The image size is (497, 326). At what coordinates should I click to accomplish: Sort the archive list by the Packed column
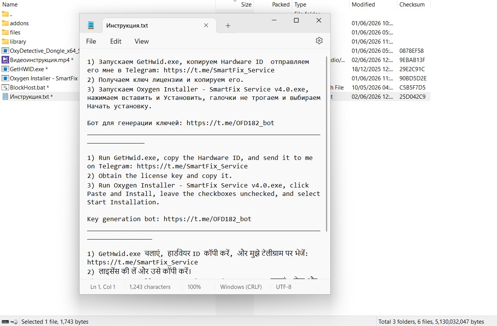click(281, 5)
